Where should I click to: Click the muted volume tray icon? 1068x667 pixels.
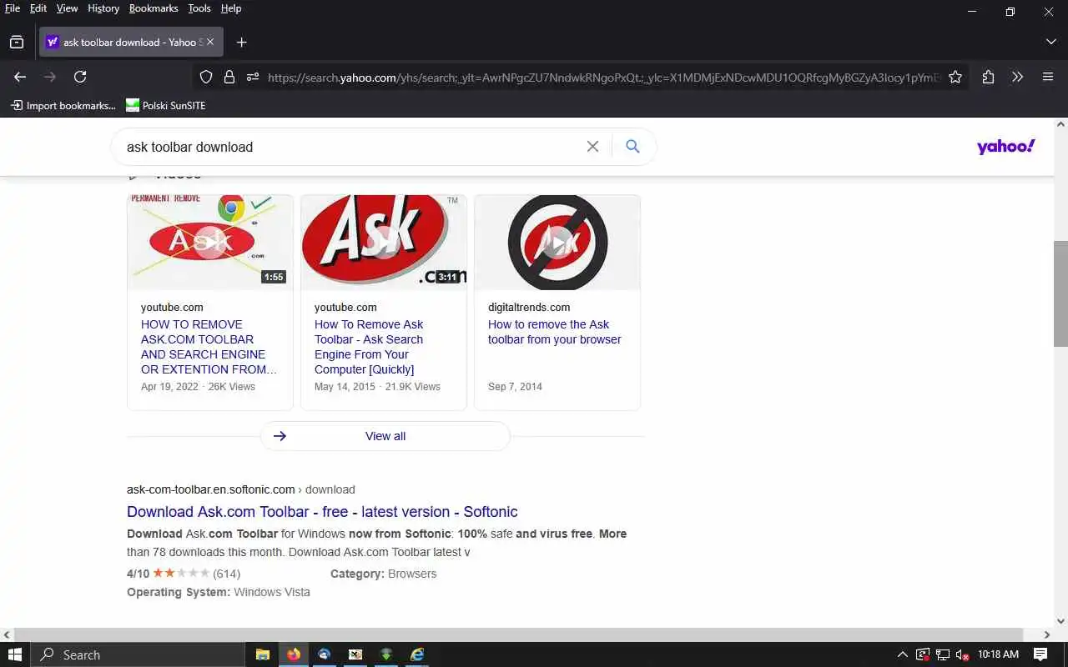(x=962, y=654)
